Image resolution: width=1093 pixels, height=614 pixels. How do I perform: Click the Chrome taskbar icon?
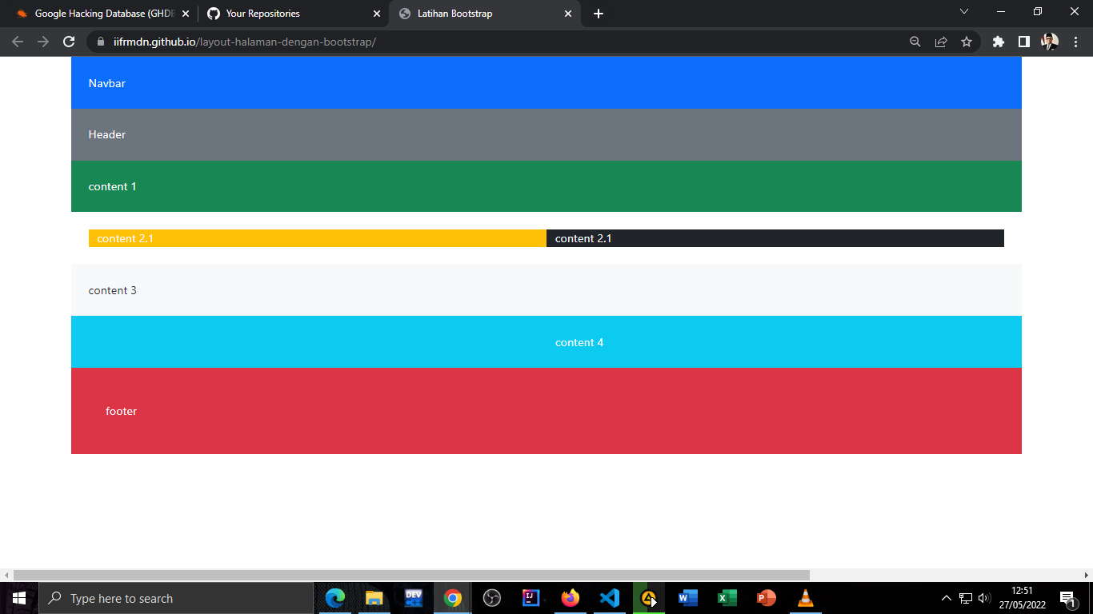point(453,598)
